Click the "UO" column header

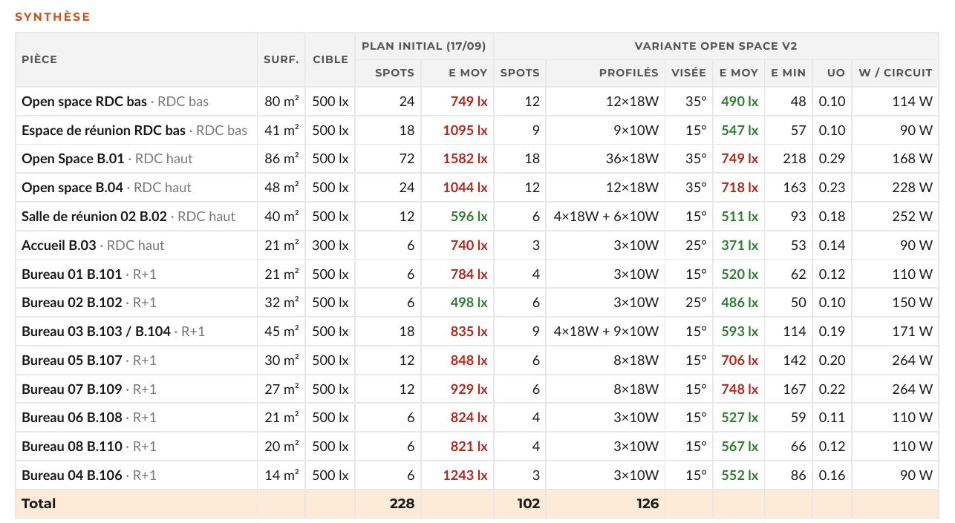click(x=836, y=73)
